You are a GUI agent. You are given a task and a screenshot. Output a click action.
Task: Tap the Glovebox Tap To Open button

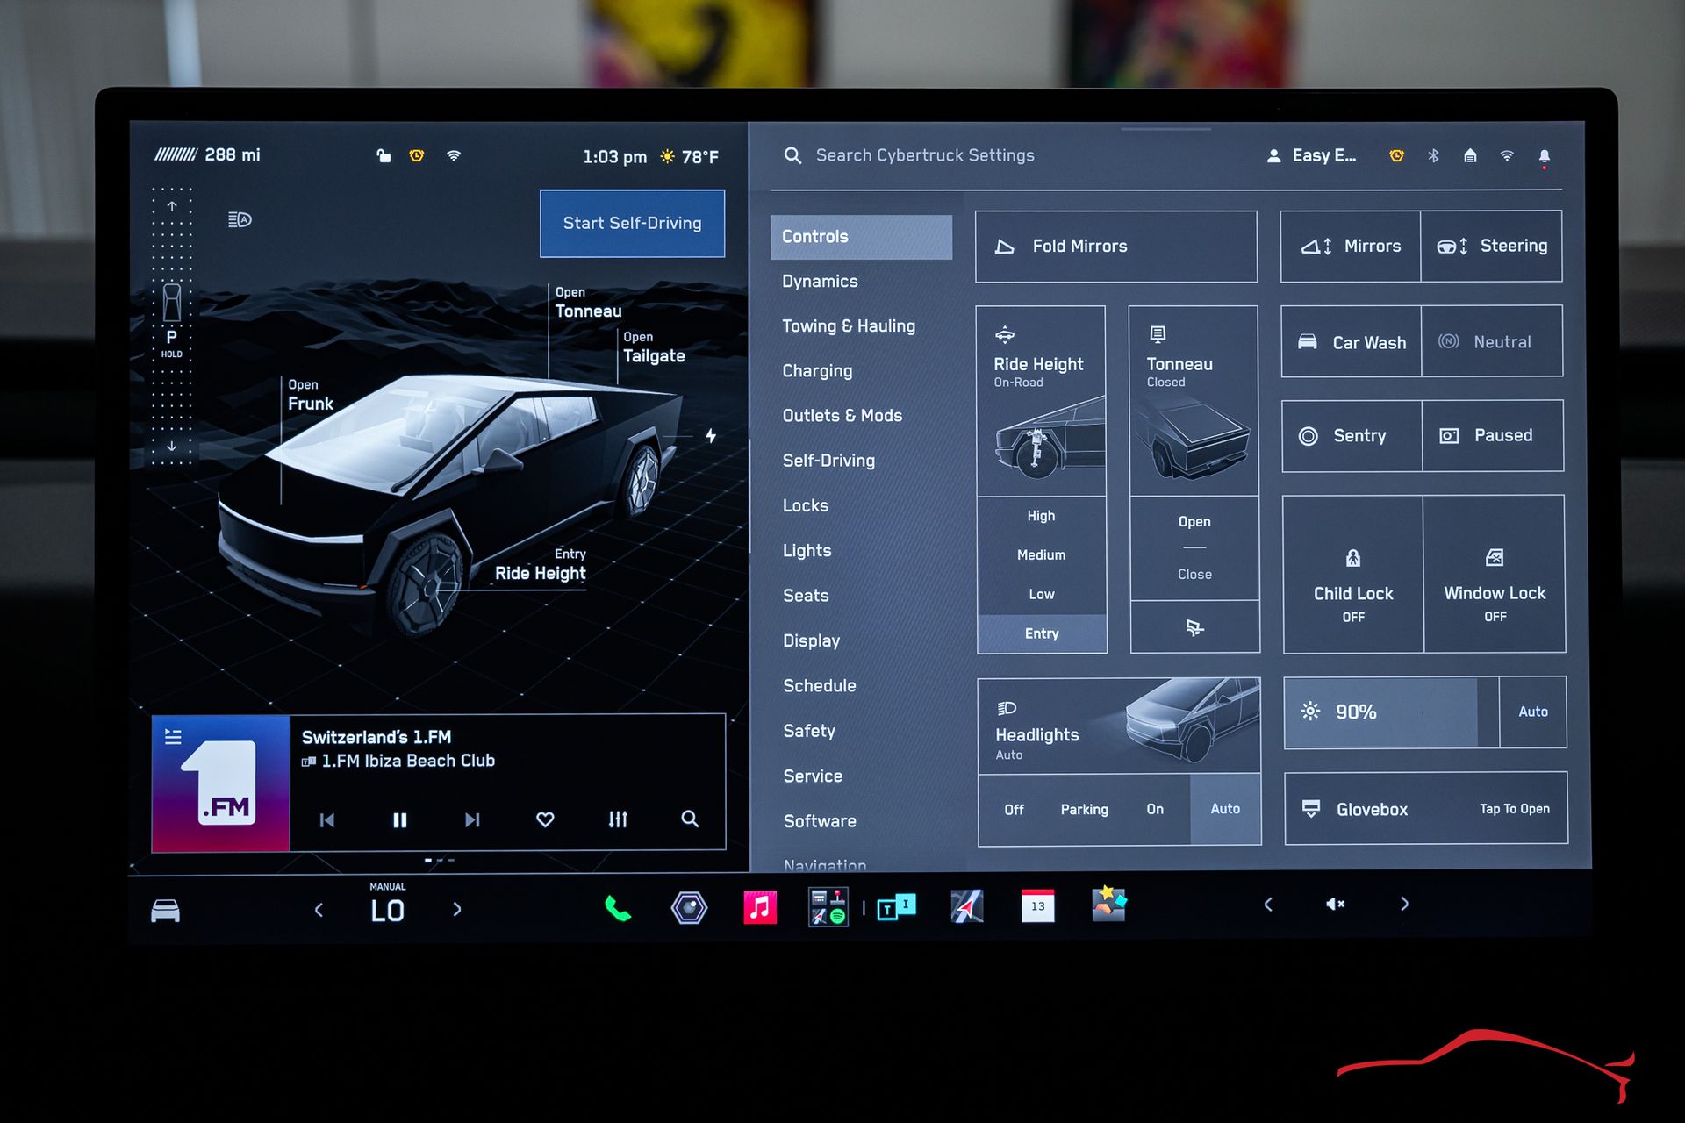1426,809
